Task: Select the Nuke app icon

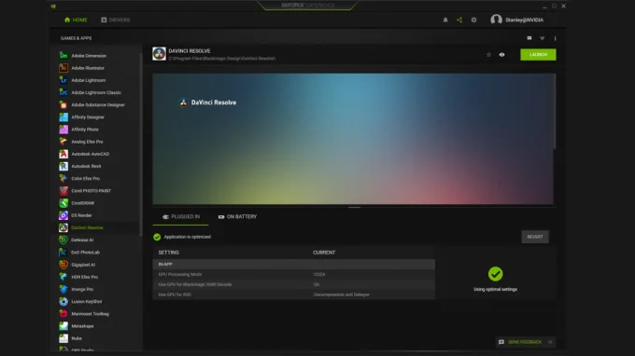Action: point(63,338)
